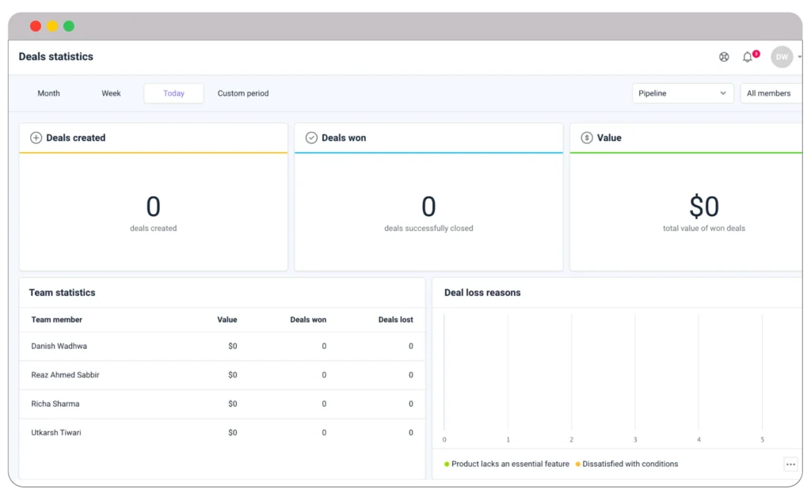Click the plus icon on Deals created card
Viewport: 811px width, 493px height.
click(36, 137)
